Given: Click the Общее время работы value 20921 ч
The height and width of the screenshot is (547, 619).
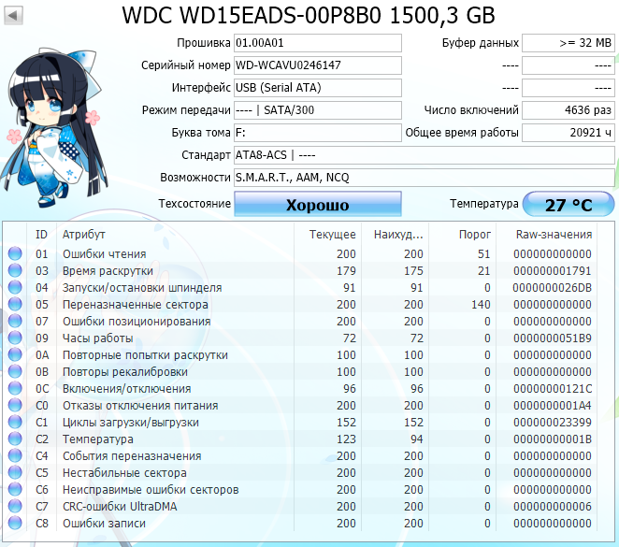Looking at the screenshot, I should pyautogui.click(x=569, y=133).
